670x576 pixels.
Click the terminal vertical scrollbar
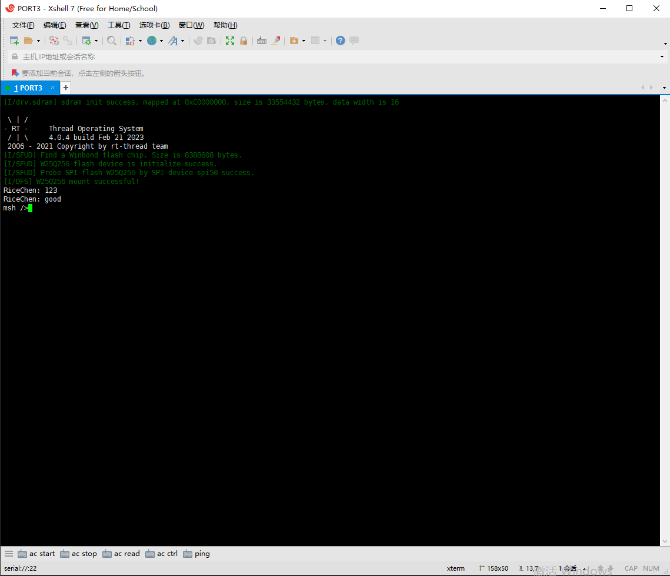pyautogui.click(x=665, y=321)
